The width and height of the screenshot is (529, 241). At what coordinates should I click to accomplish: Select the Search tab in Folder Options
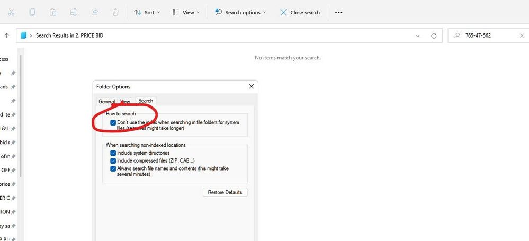click(146, 101)
